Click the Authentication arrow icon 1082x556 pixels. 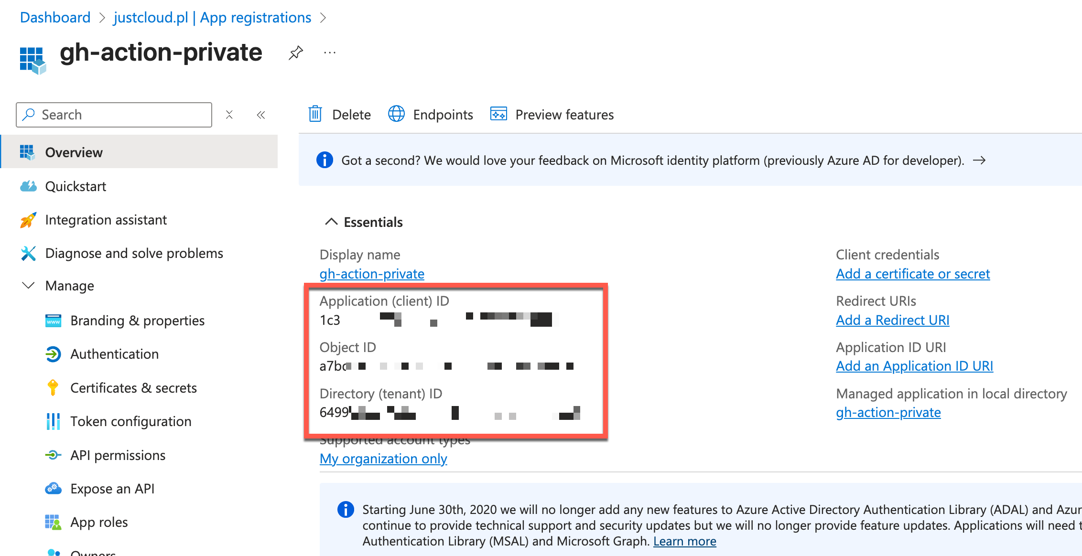[x=53, y=354]
